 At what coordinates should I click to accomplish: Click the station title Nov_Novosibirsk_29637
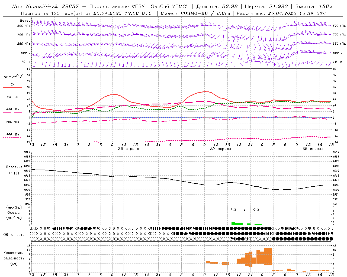point(45,6)
